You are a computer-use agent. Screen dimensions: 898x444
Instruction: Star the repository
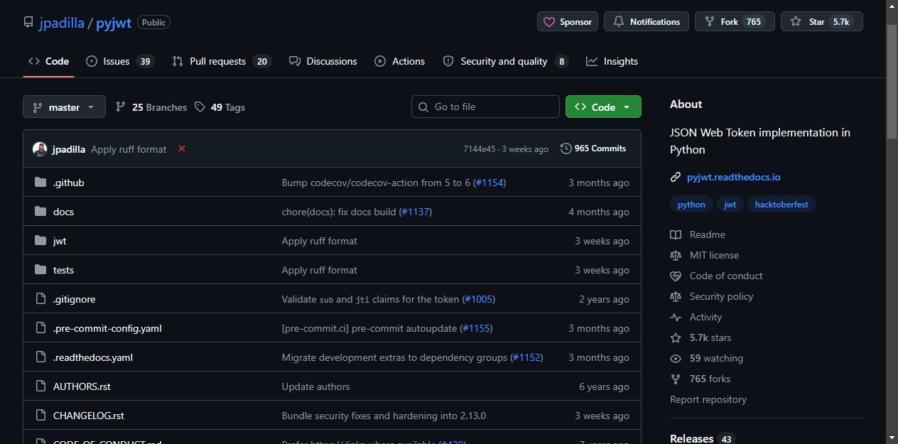point(822,22)
